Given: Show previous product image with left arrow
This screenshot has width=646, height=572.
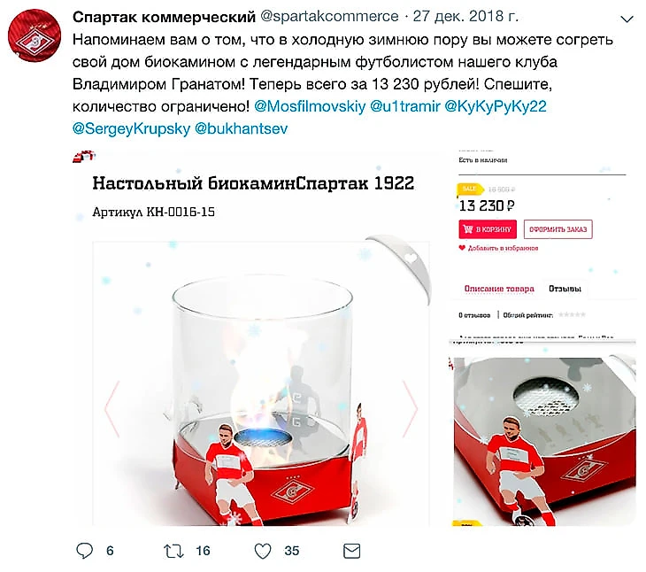Looking at the screenshot, I should pos(112,408).
